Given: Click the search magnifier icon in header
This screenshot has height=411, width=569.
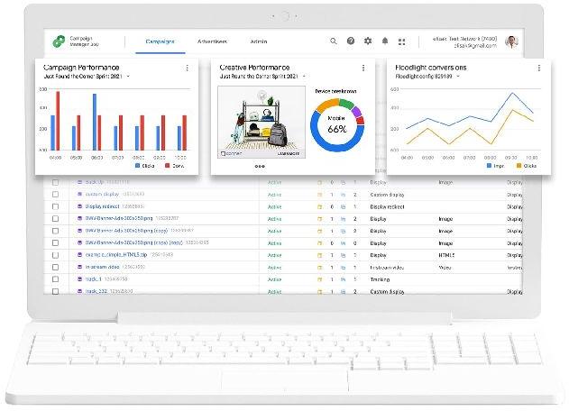Looking at the screenshot, I should 334,41.
